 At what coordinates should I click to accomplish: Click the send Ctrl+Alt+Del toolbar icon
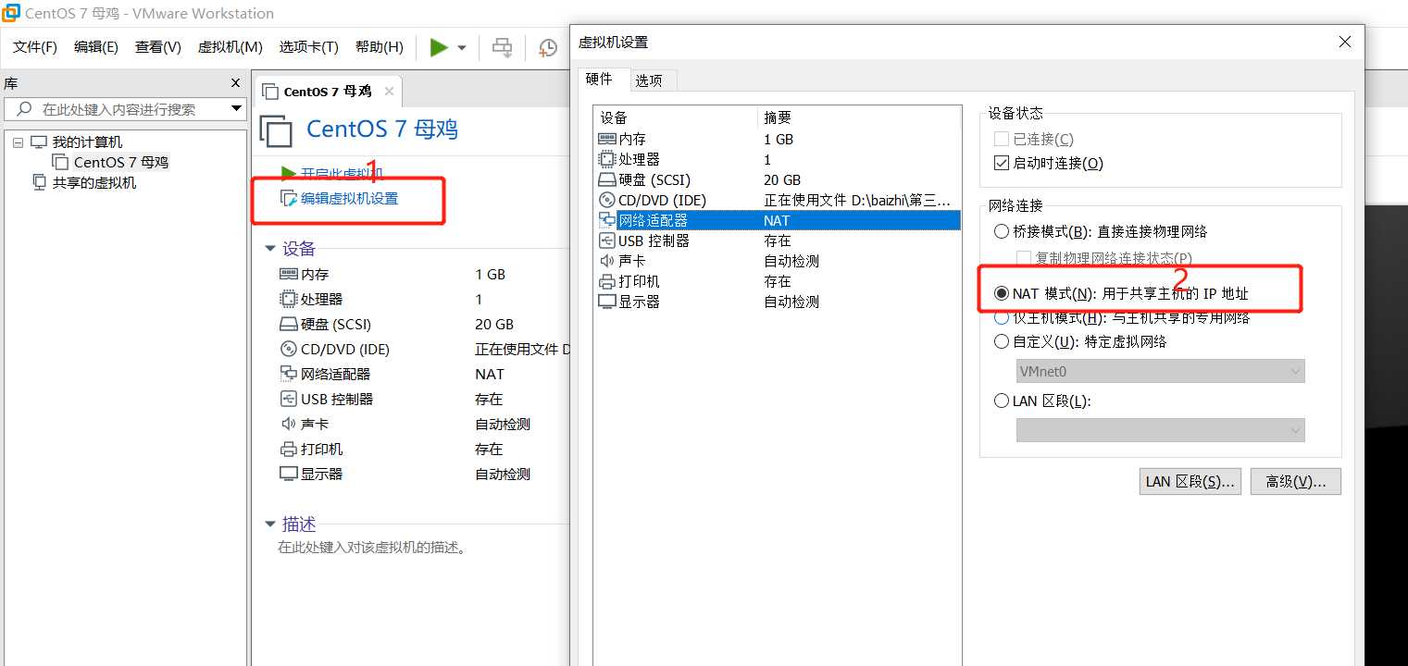point(502,47)
